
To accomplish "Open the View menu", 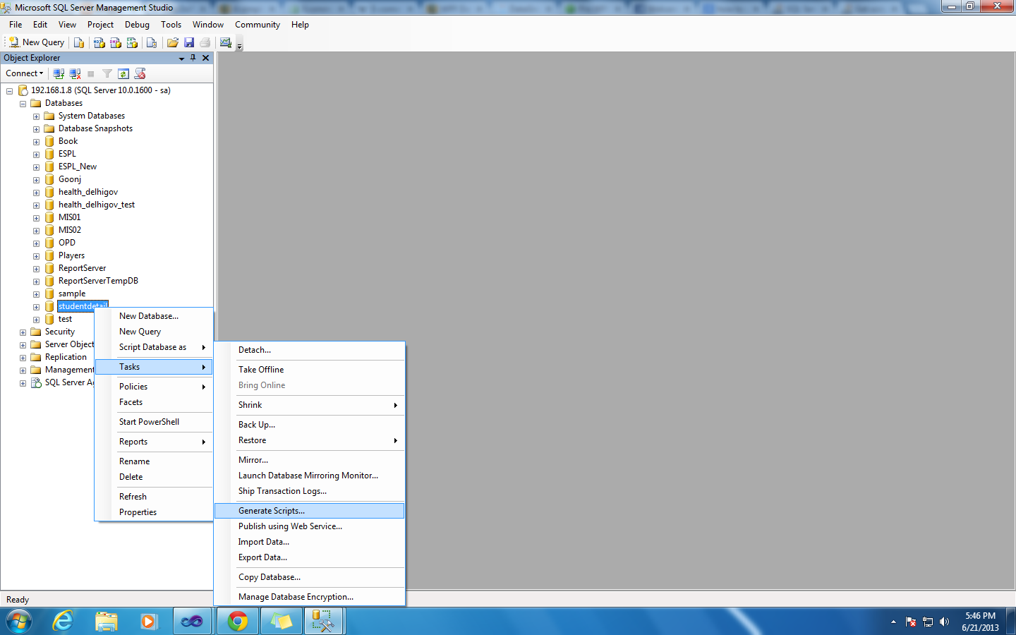I will click(x=67, y=25).
